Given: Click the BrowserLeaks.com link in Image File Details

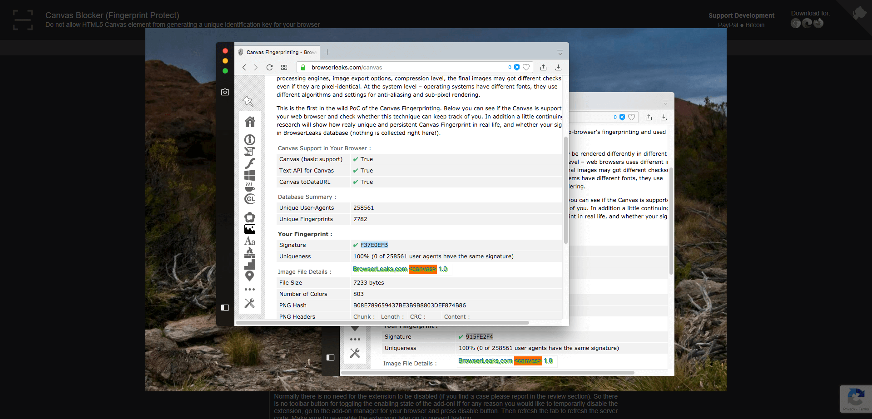Looking at the screenshot, I should click(x=380, y=269).
